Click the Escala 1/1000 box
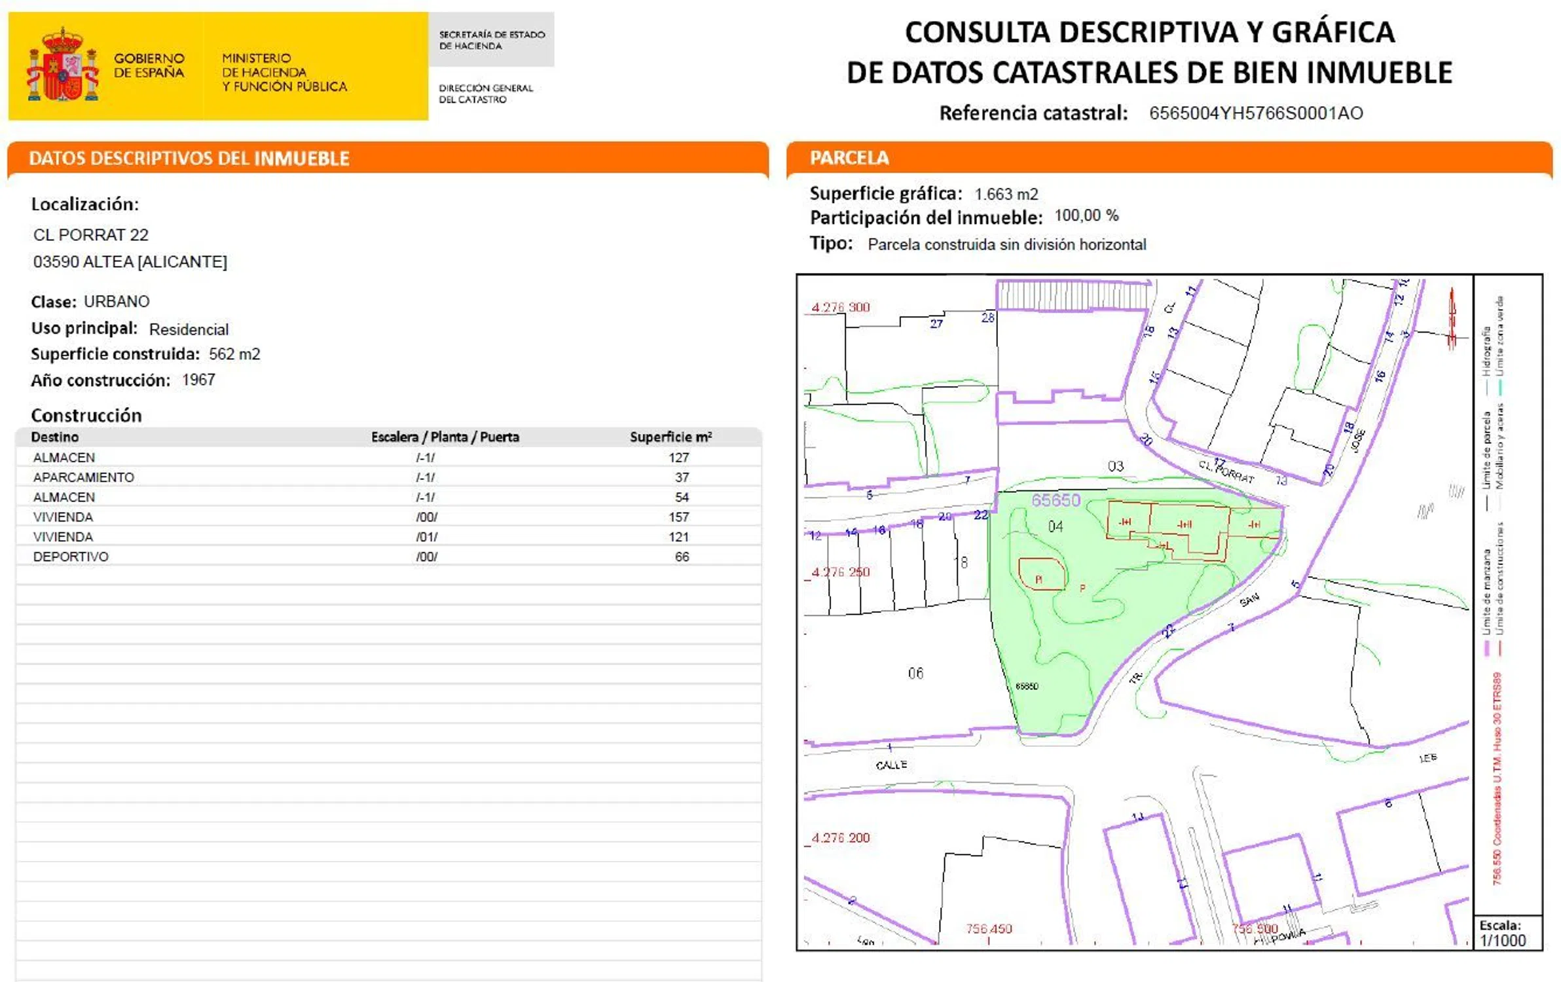 1507,933
